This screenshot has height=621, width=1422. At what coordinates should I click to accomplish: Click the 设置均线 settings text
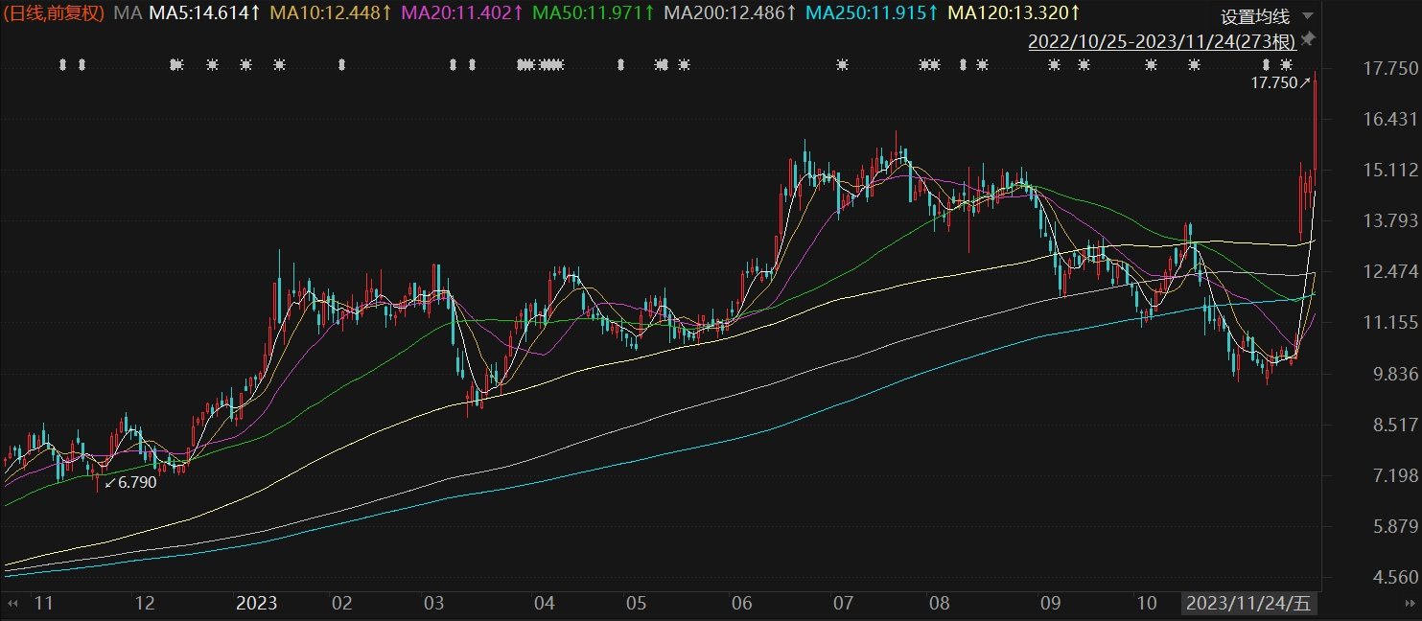click(x=1255, y=17)
